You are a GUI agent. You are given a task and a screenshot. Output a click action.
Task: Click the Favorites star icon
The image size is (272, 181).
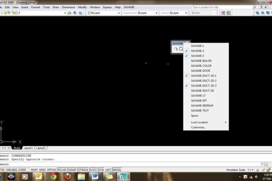point(265,7)
